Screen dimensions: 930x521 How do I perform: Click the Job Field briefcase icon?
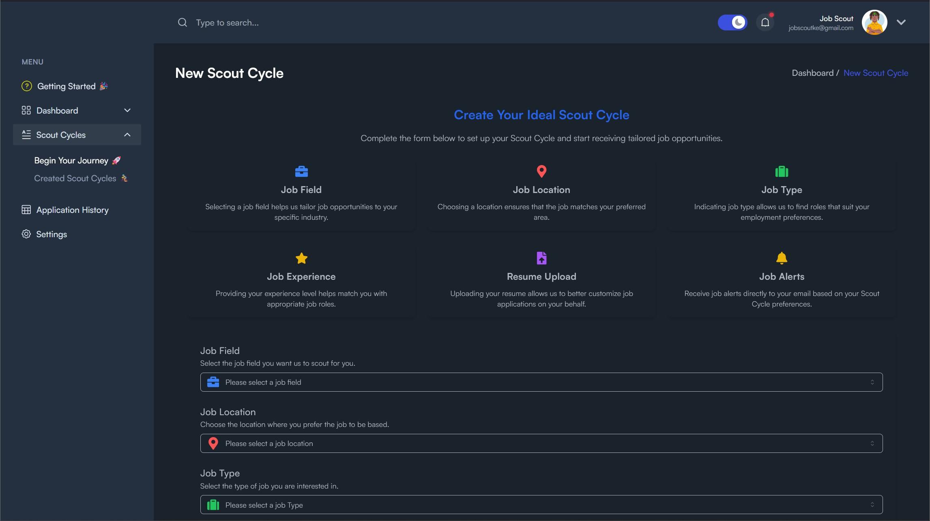tap(301, 171)
